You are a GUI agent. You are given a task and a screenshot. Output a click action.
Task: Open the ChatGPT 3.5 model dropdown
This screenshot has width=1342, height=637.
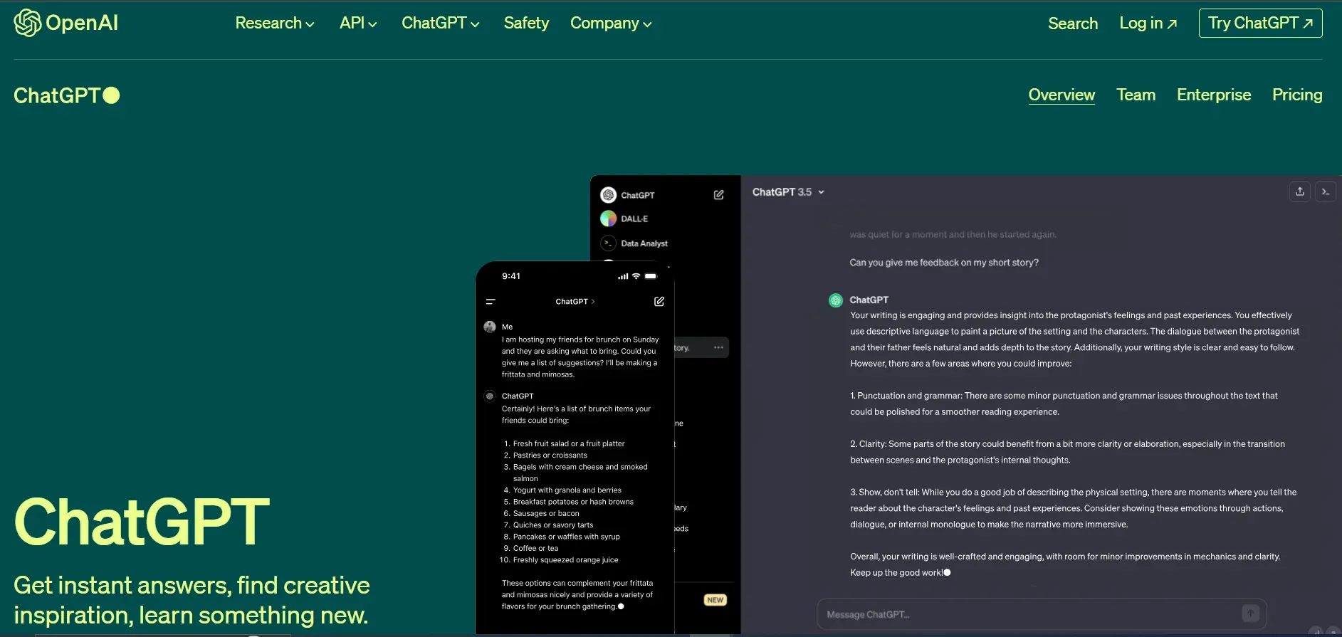click(x=788, y=192)
